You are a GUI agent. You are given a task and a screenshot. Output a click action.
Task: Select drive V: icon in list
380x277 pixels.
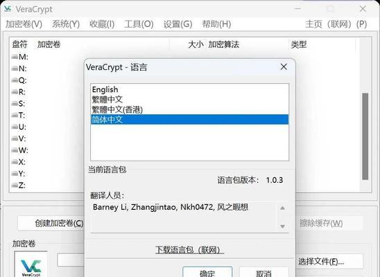15,138
